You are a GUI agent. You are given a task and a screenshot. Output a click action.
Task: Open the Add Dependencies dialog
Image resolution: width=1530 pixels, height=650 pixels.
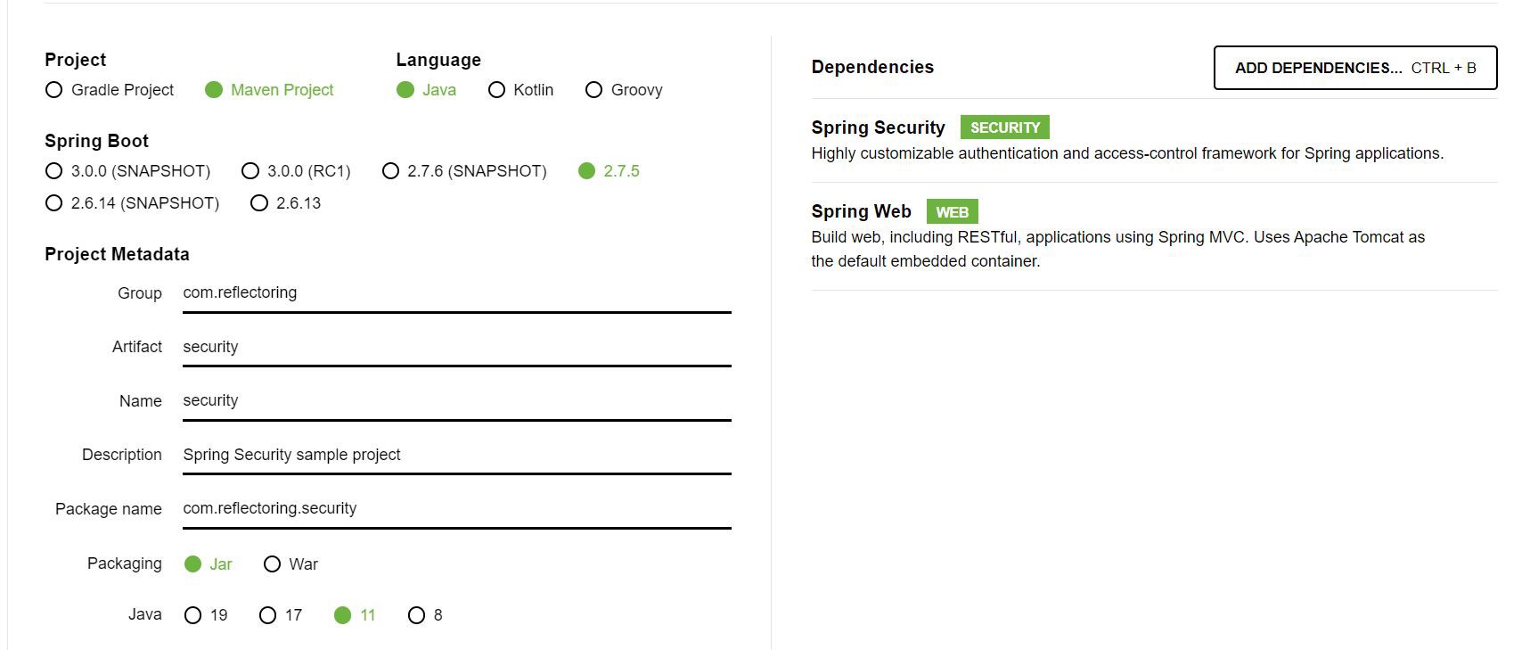(1354, 67)
